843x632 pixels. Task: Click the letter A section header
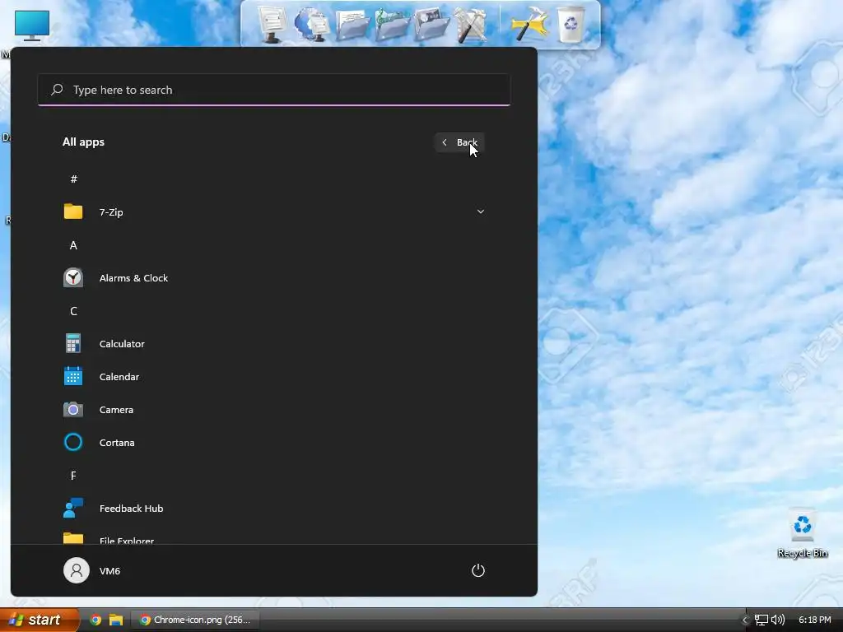pos(73,245)
